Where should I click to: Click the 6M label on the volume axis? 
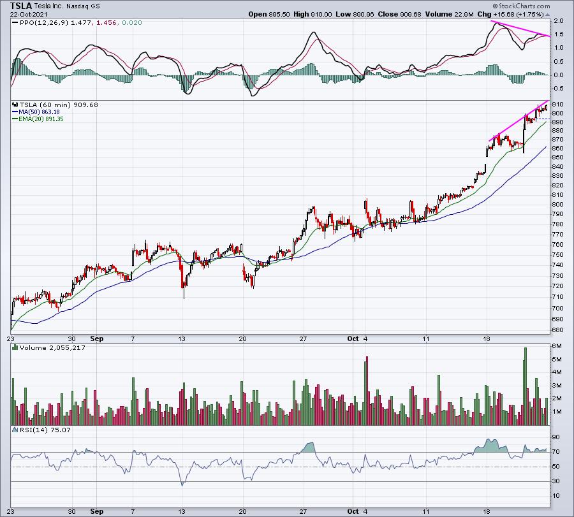coord(557,346)
